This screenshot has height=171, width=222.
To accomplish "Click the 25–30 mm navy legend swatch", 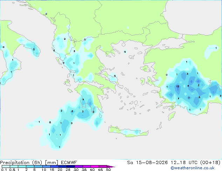I will [71, 166].
